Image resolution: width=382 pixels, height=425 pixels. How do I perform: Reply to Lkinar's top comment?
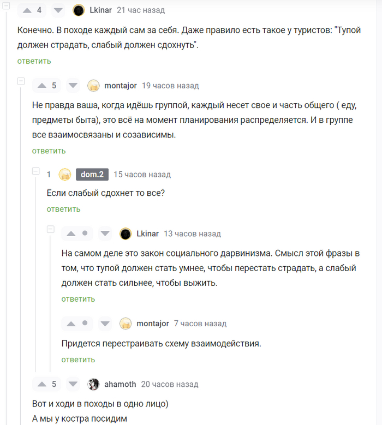pyautogui.click(x=34, y=61)
